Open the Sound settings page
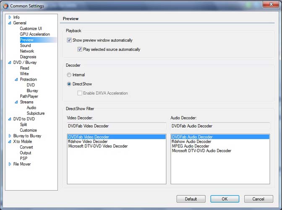This screenshot has height=210, width=282. [25, 45]
